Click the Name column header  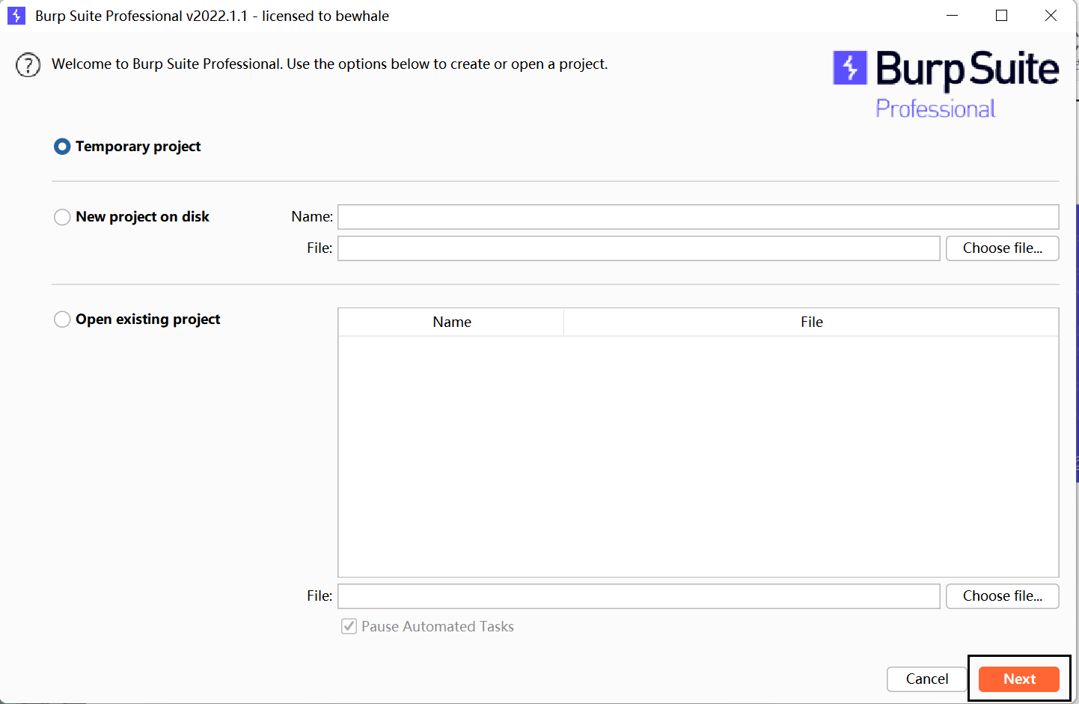coord(451,322)
